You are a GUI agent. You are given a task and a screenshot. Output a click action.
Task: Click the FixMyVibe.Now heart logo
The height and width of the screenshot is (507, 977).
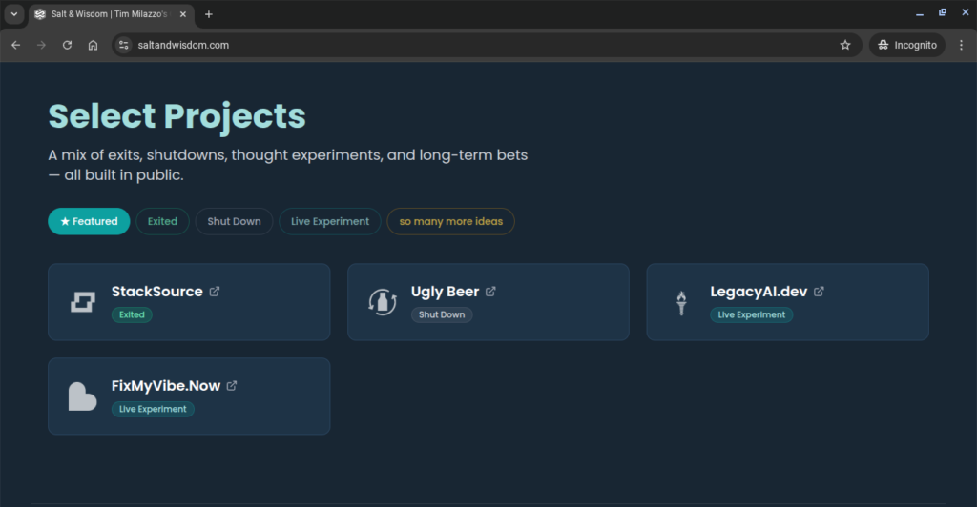(x=82, y=396)
